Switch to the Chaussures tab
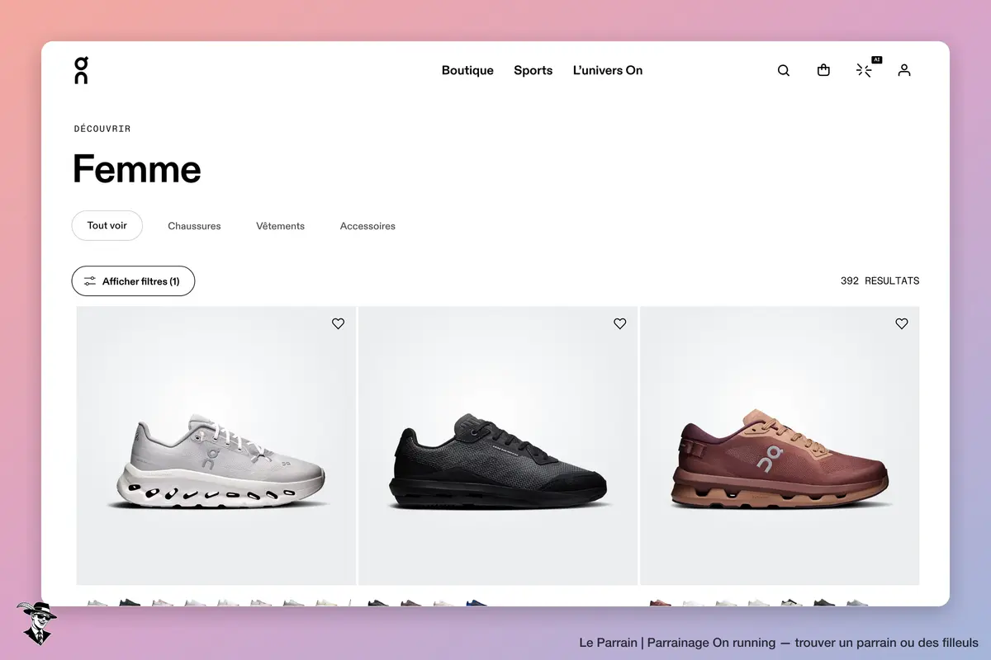Viewport: 991px width, 660px height. click(x=194, y=226)
